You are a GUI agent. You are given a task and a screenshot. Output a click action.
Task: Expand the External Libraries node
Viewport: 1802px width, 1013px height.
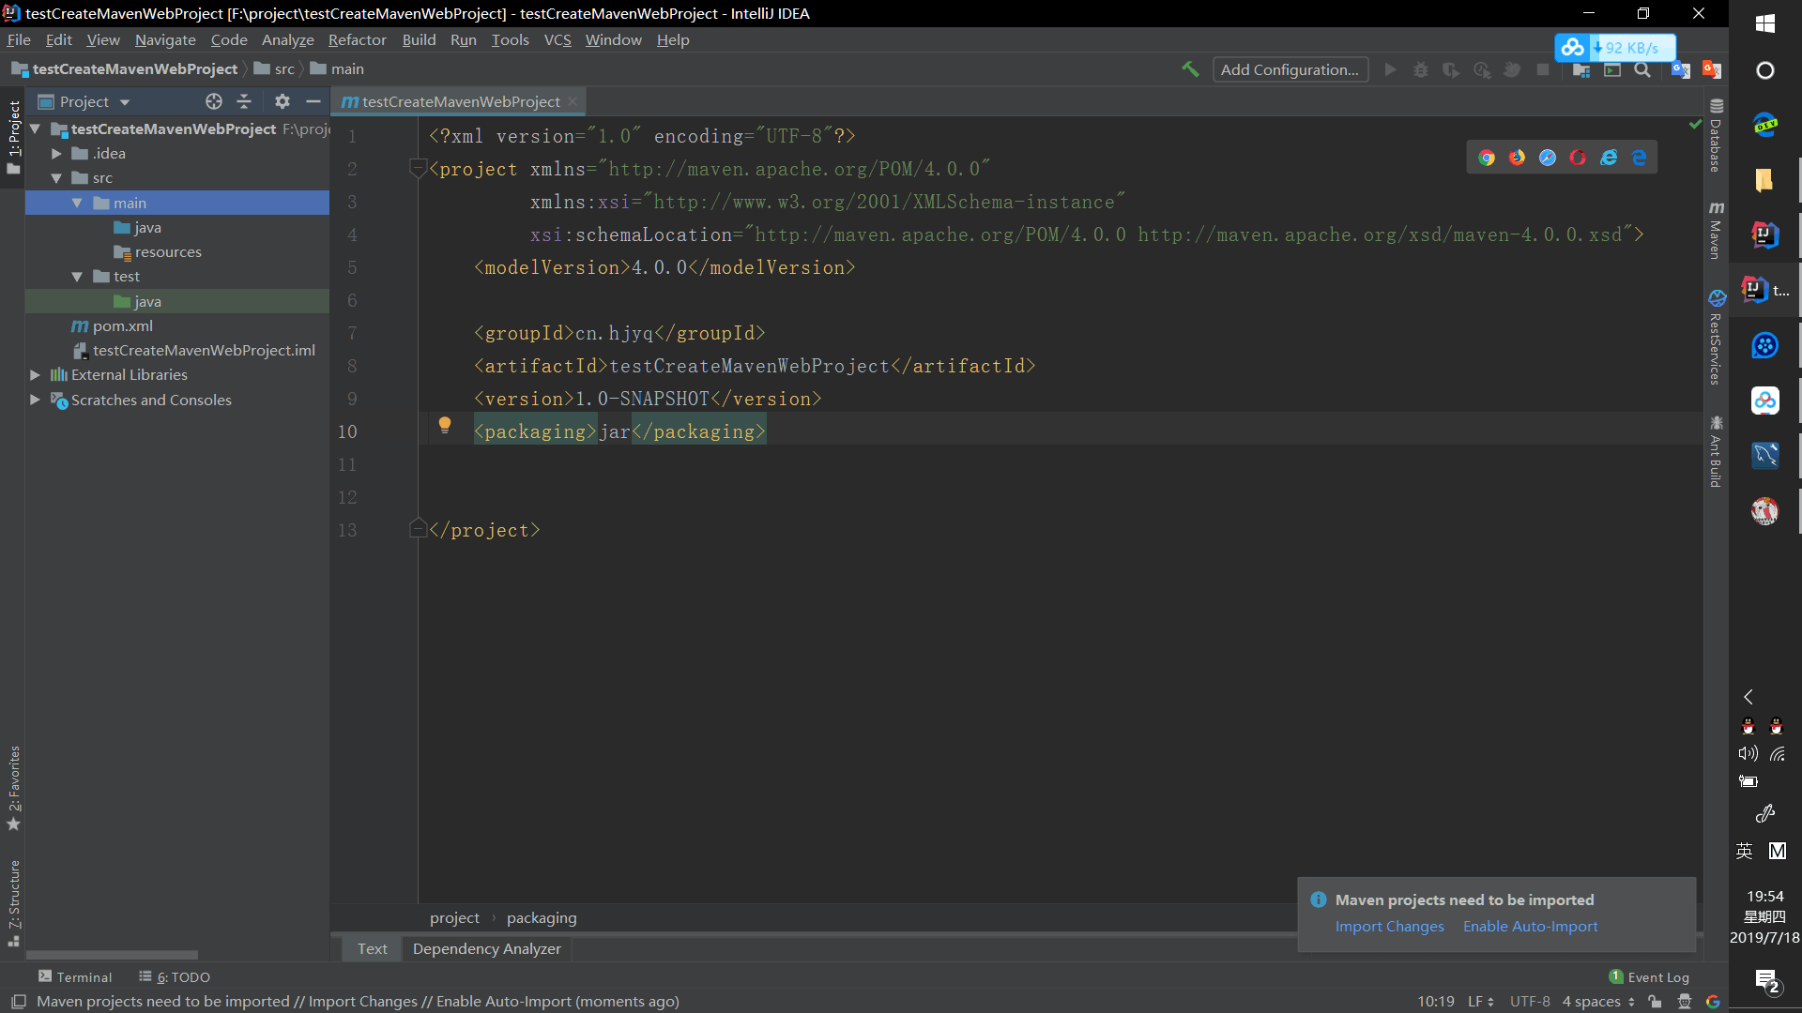35,374
